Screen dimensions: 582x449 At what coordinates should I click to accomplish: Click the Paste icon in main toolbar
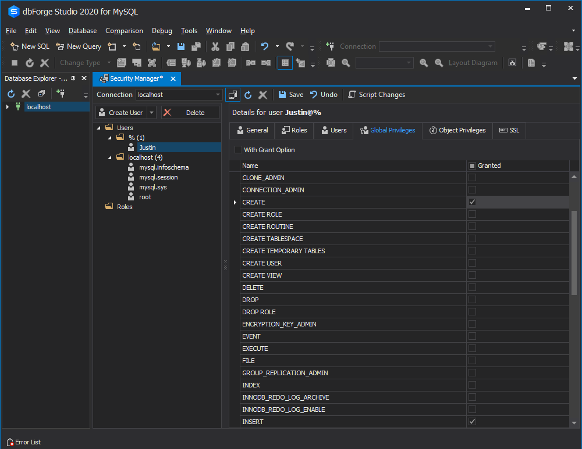click(245, 46)
